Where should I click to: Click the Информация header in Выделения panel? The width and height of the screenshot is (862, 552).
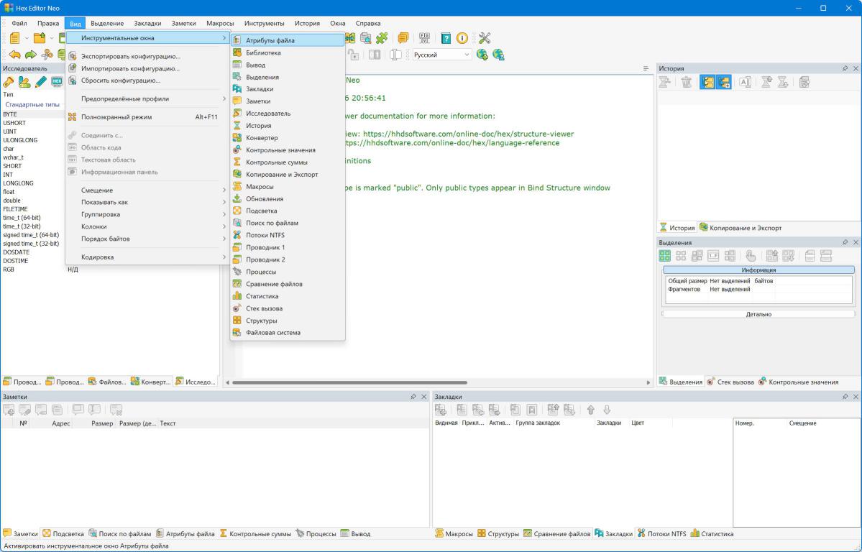tap(758, 270)
